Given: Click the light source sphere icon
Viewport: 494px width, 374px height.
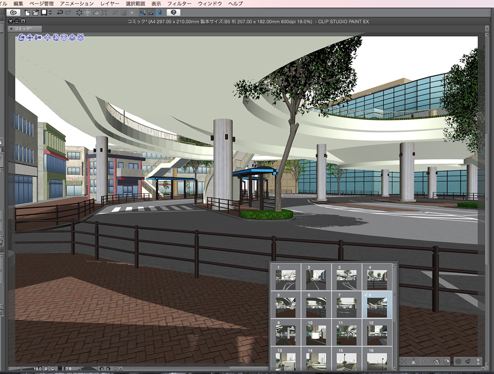Looking at the screenshot, I should (x=458, y=361).
